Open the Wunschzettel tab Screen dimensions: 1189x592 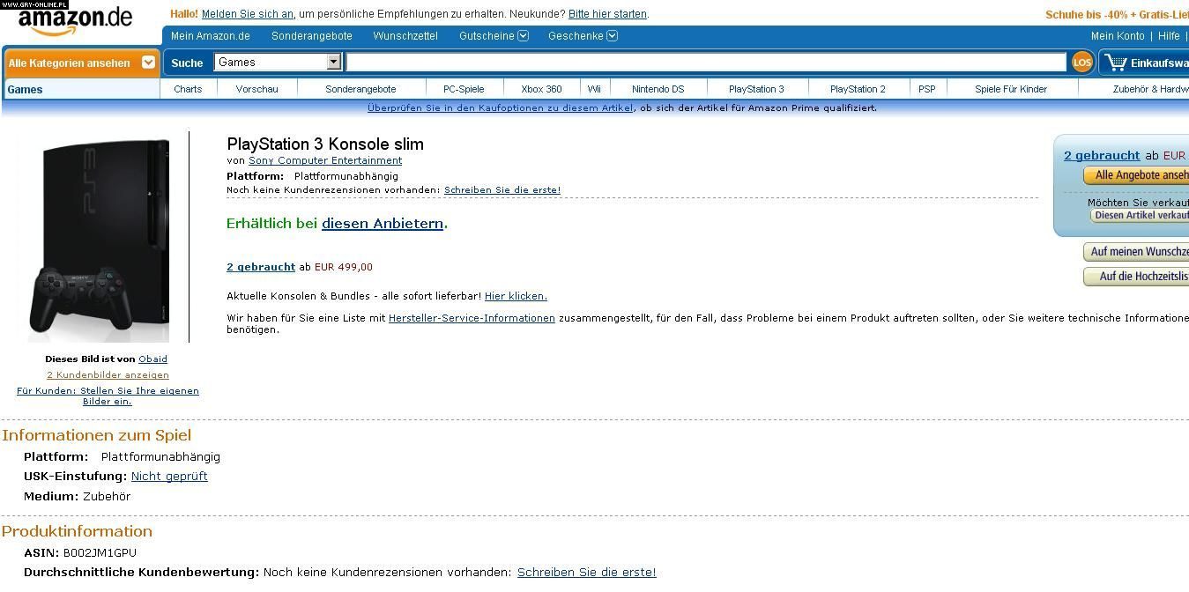pyautogui.click(x=405, y=36)
